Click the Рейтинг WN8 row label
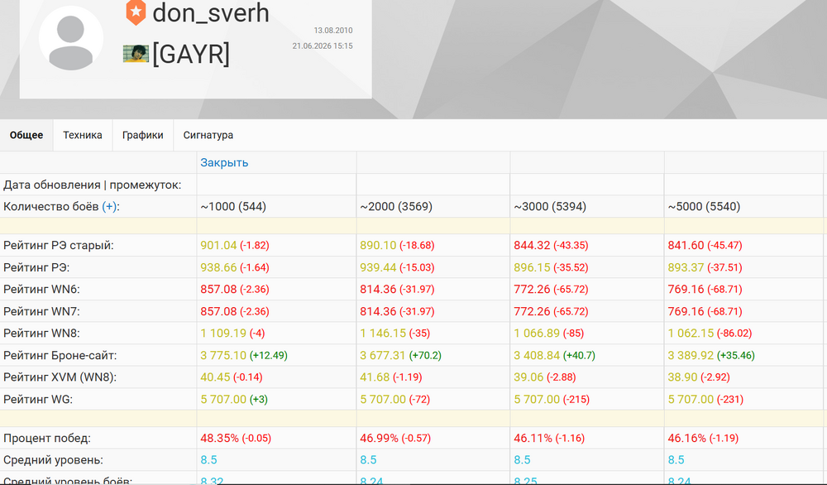The width and height of the screenshot is (827, 485). [41, 334]
